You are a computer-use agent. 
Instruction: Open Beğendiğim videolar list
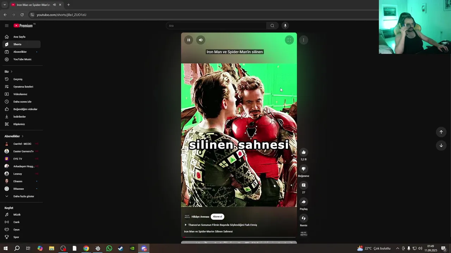(21, 109)
